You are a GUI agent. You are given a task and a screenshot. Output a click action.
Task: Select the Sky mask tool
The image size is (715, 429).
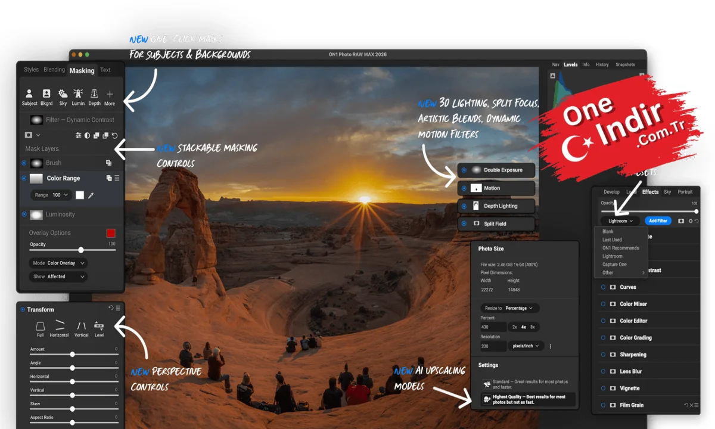(63, 97)
